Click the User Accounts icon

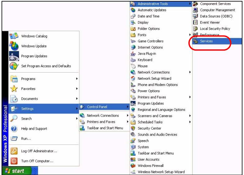coord(133,159)
